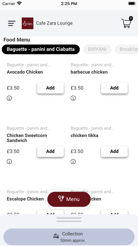Screen dimensions: 138x246
Task: Add Avocado Chicken to cart
Action: (50, 88)
